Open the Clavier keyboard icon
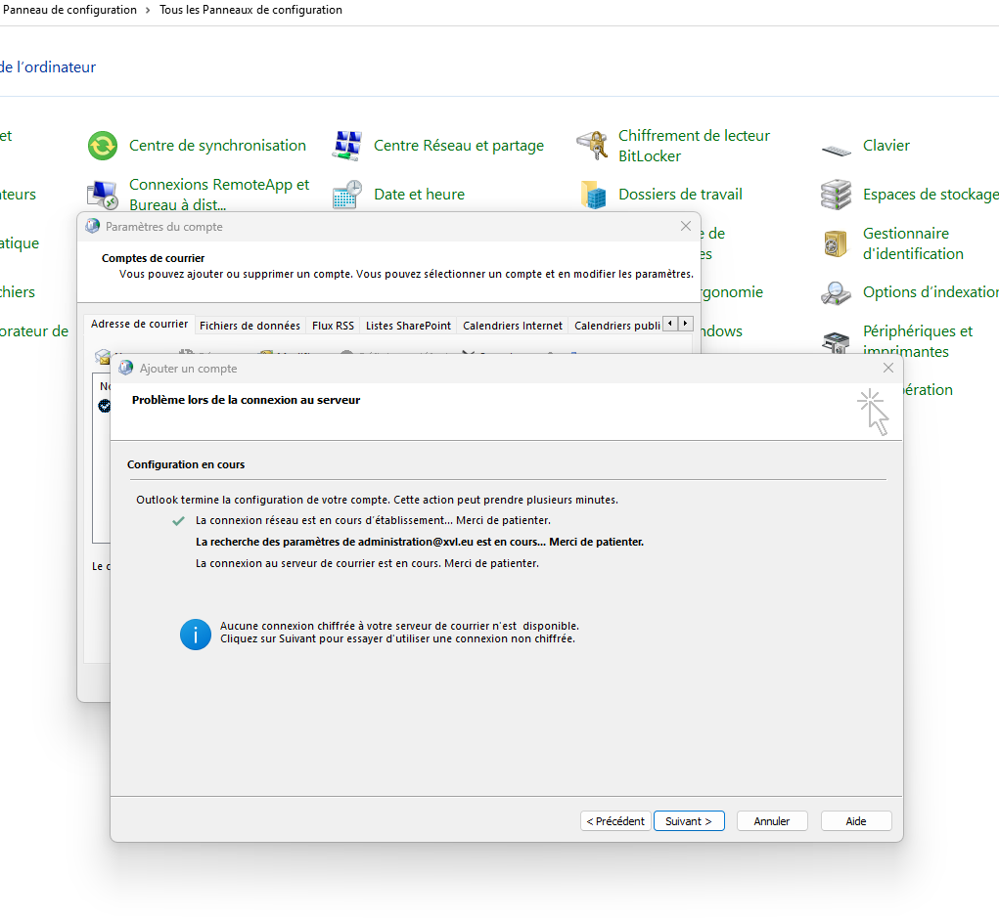This screenshot has height=922, width=999. [837, 146]
